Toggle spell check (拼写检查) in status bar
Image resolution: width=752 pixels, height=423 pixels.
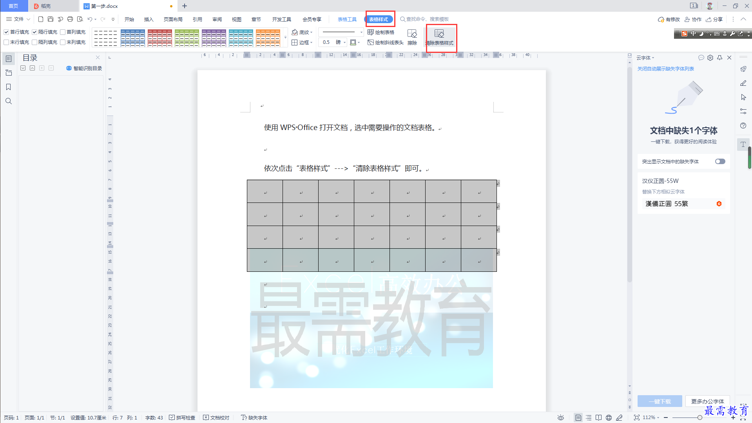[x=182, y=418]
